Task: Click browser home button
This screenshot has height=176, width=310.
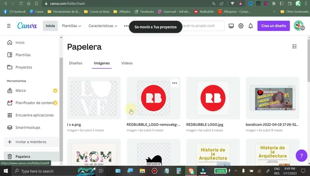Action: [x=29, y=4]
